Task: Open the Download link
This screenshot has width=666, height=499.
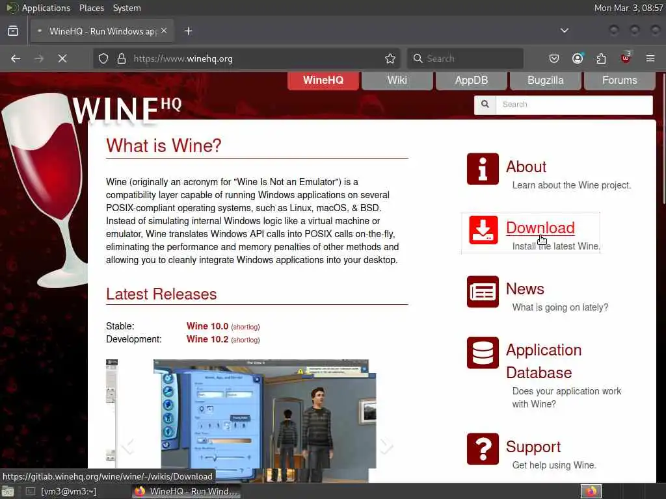Action: click(x=540, y=227)
